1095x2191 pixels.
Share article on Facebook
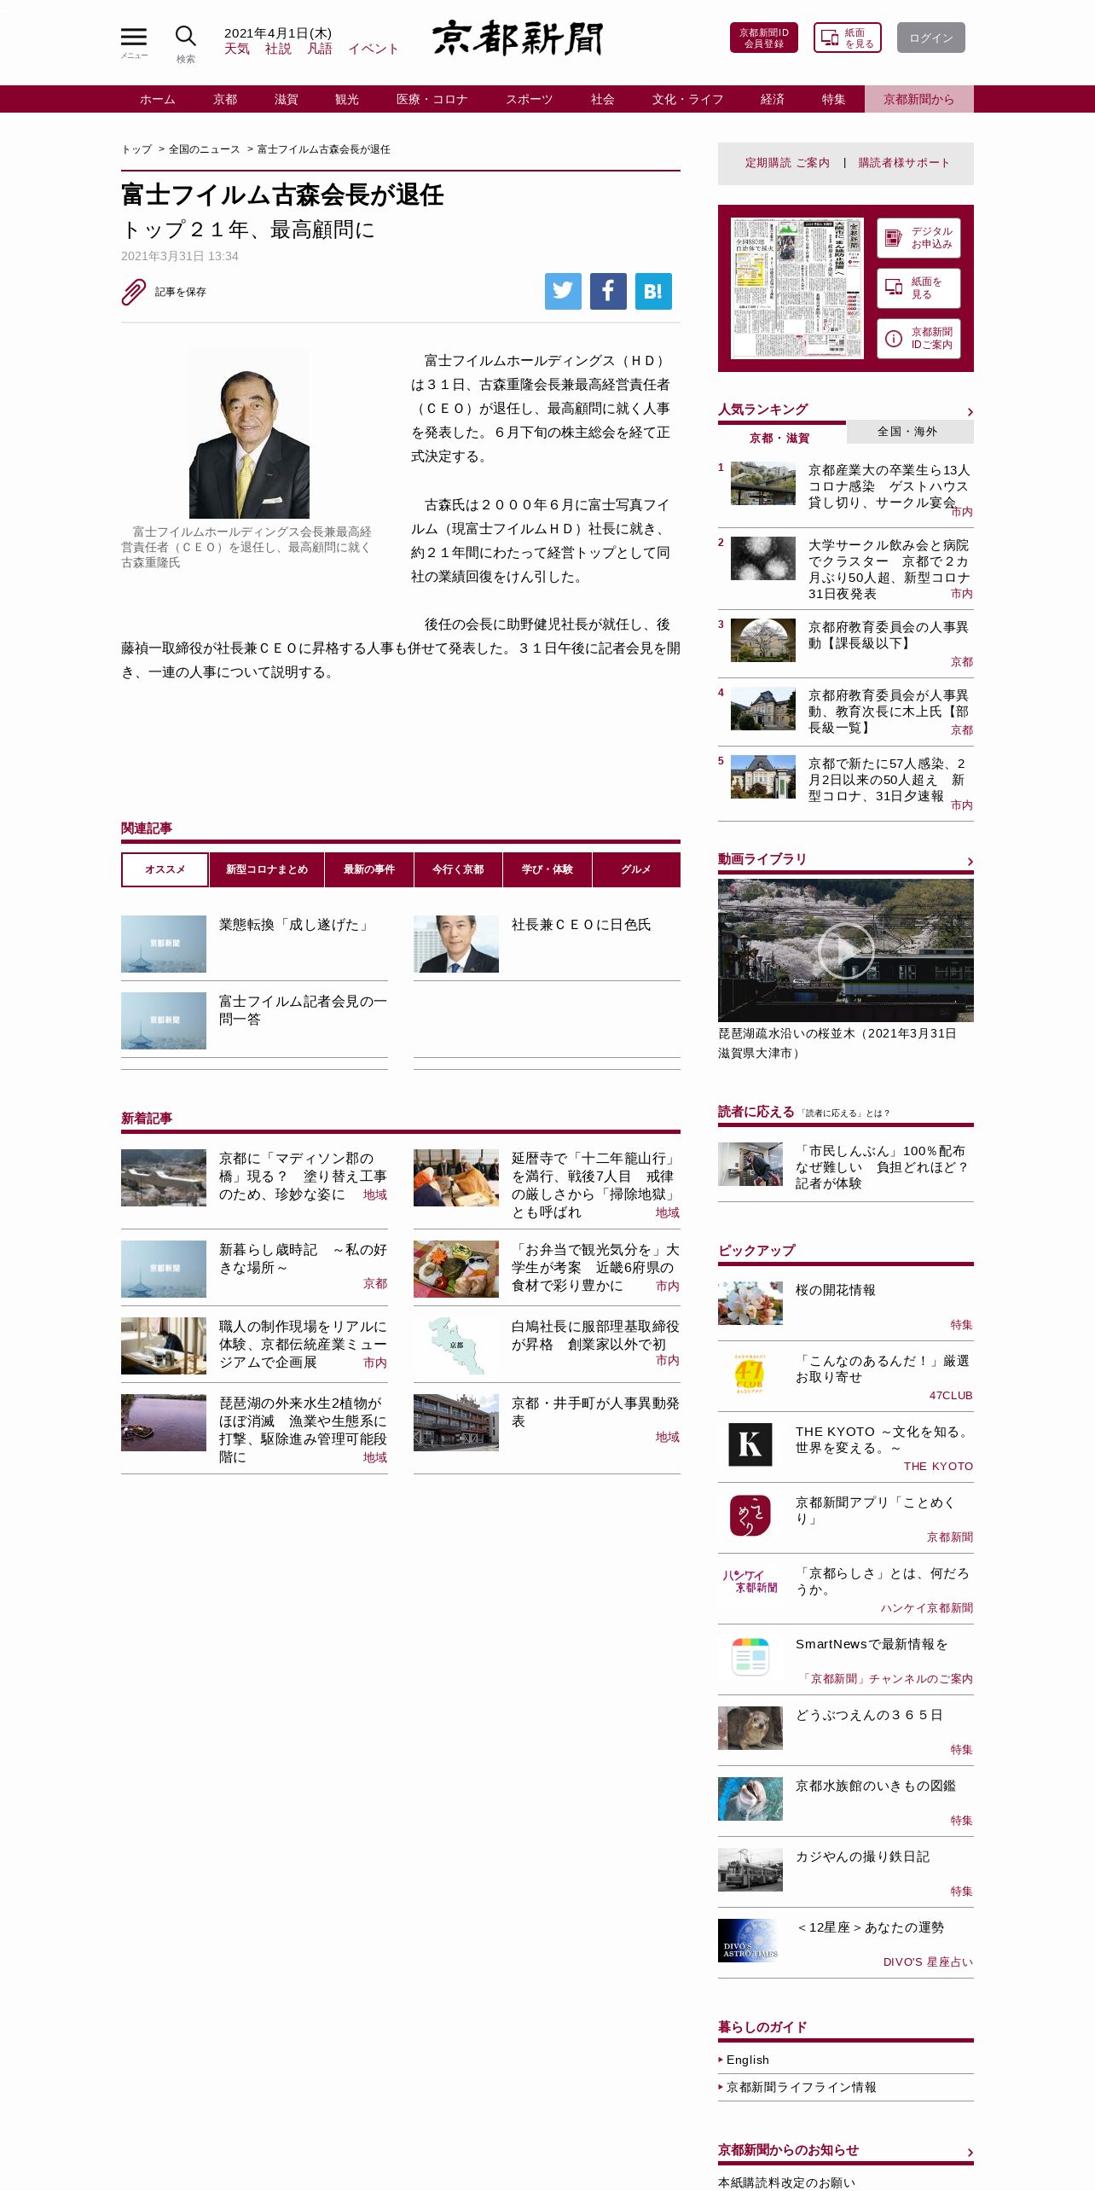[608, 291]
